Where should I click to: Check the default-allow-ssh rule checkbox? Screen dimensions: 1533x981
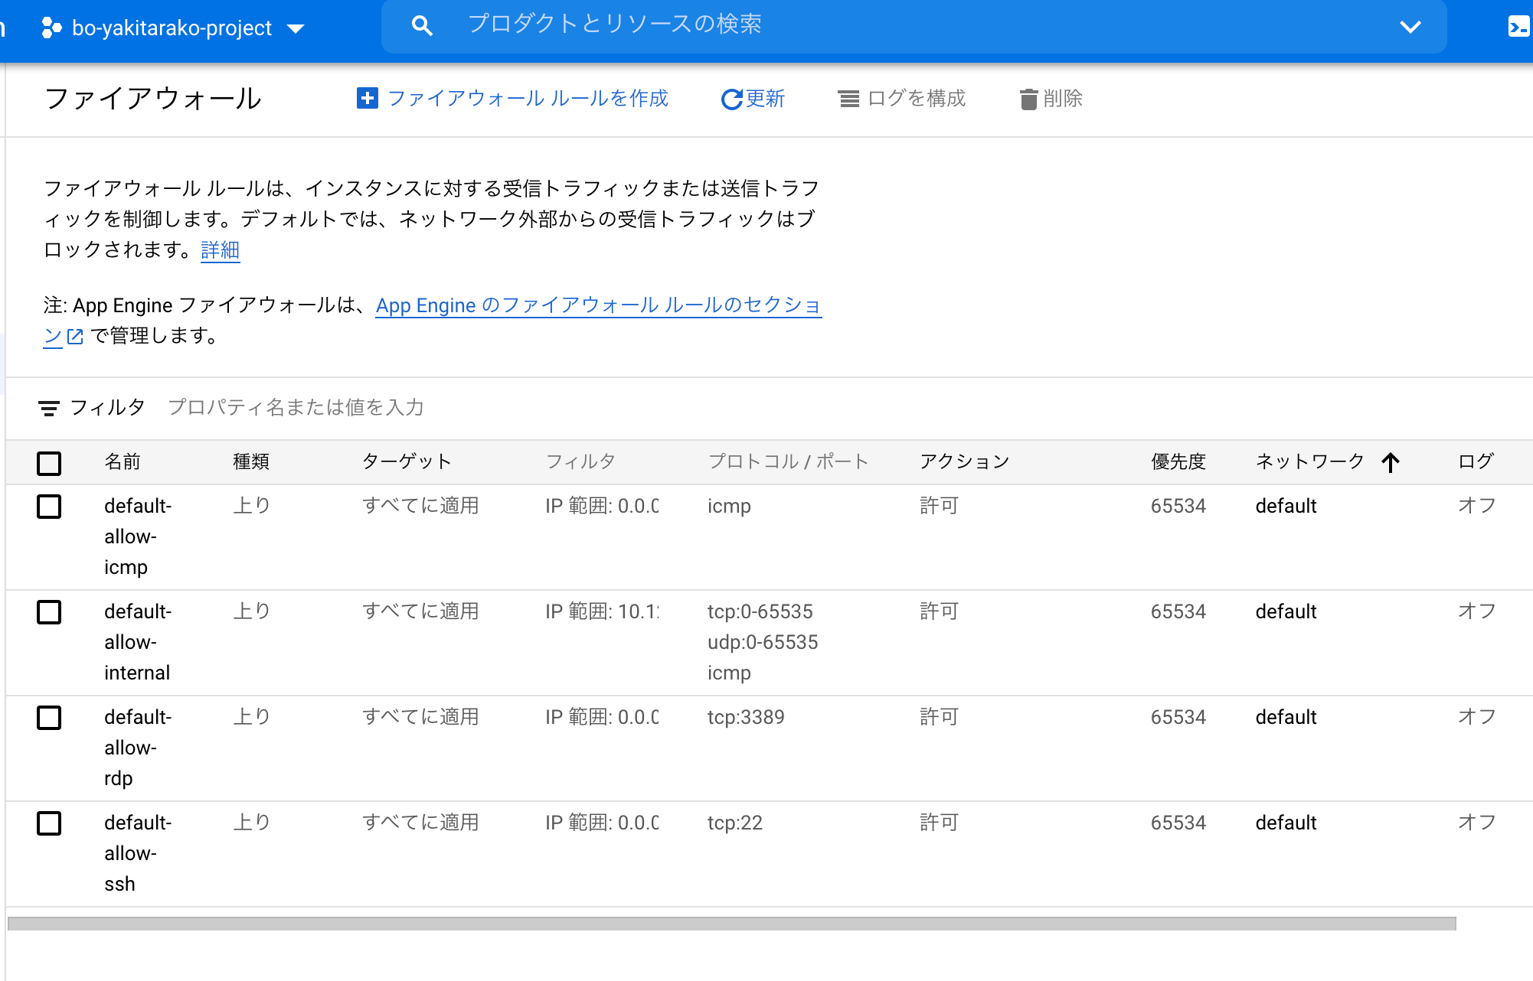pyautogui.click(x=48, y=824)
